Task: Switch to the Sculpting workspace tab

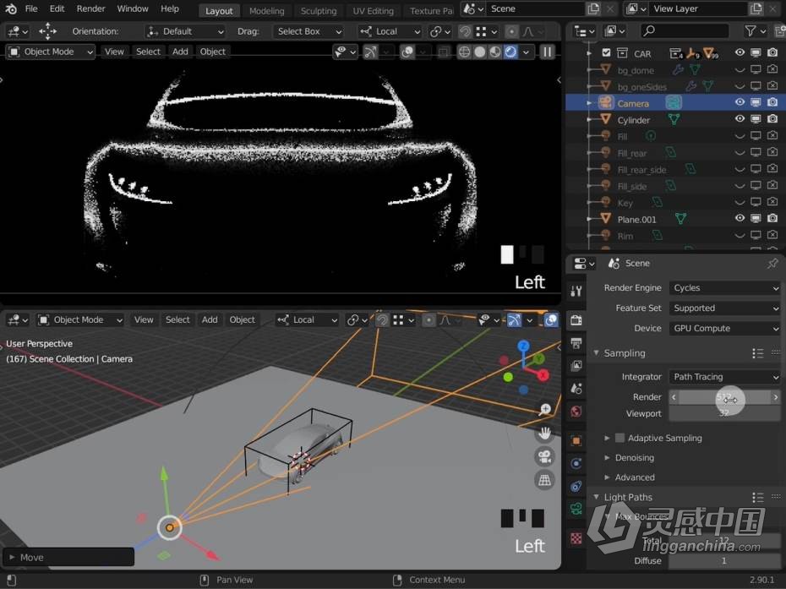Action: (x=319, y=10)
